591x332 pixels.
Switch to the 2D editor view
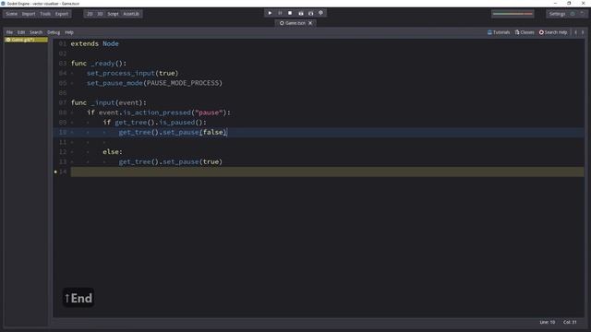point(90,14)
